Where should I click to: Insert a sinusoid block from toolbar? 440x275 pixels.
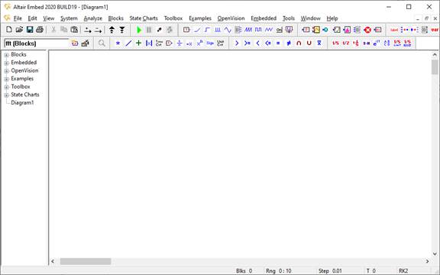[x=228, y=30]
